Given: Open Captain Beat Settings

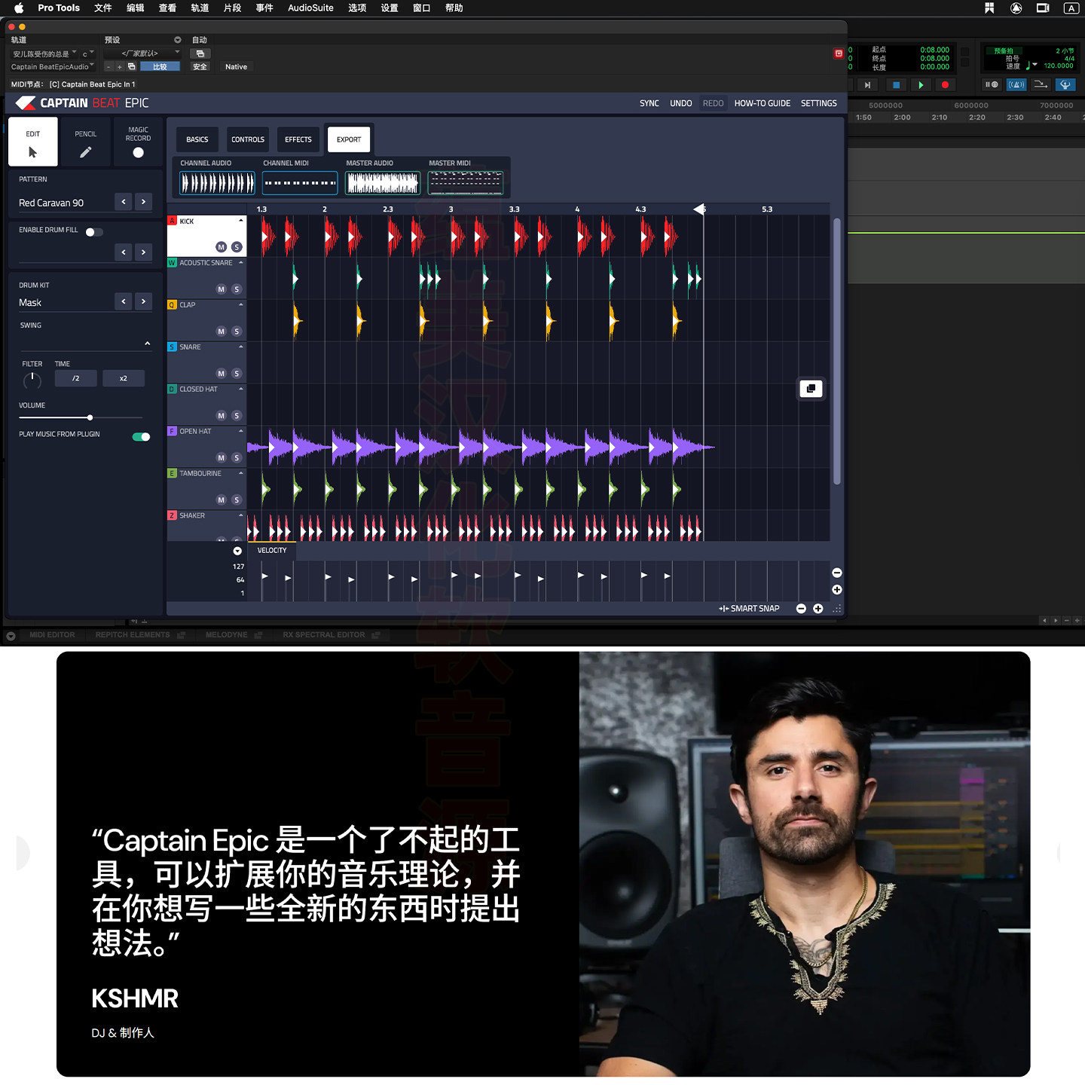Looking at the screenshot, I should coord(819,103).
